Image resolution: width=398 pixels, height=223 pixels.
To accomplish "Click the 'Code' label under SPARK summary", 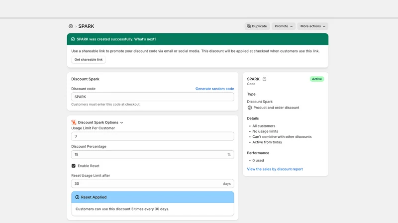I will pos(251,84).
